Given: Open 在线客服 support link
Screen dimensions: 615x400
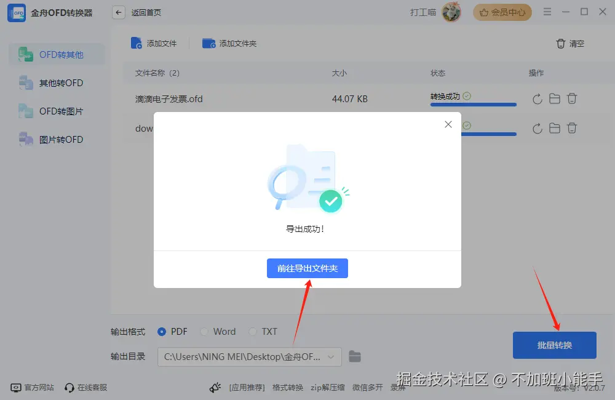Looking at the screenshot, I should (x=86, y=388).
